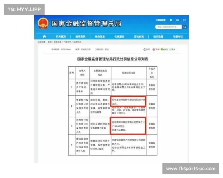Go to 在线服务 section

pos(119,37)
